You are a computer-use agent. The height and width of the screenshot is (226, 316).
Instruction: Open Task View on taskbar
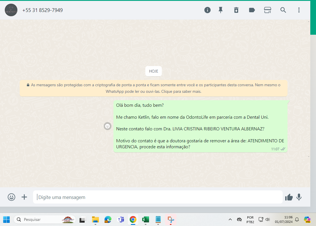(82, 219)
